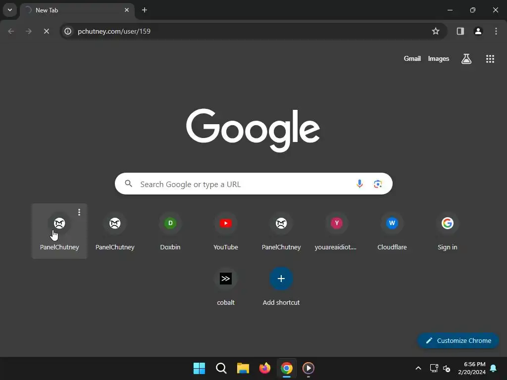Launch Firefox from the taskbar
The image size is (507, 380).
[265, 368]
